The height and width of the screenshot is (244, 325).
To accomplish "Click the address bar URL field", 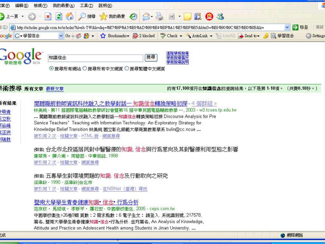I will 150,27.
